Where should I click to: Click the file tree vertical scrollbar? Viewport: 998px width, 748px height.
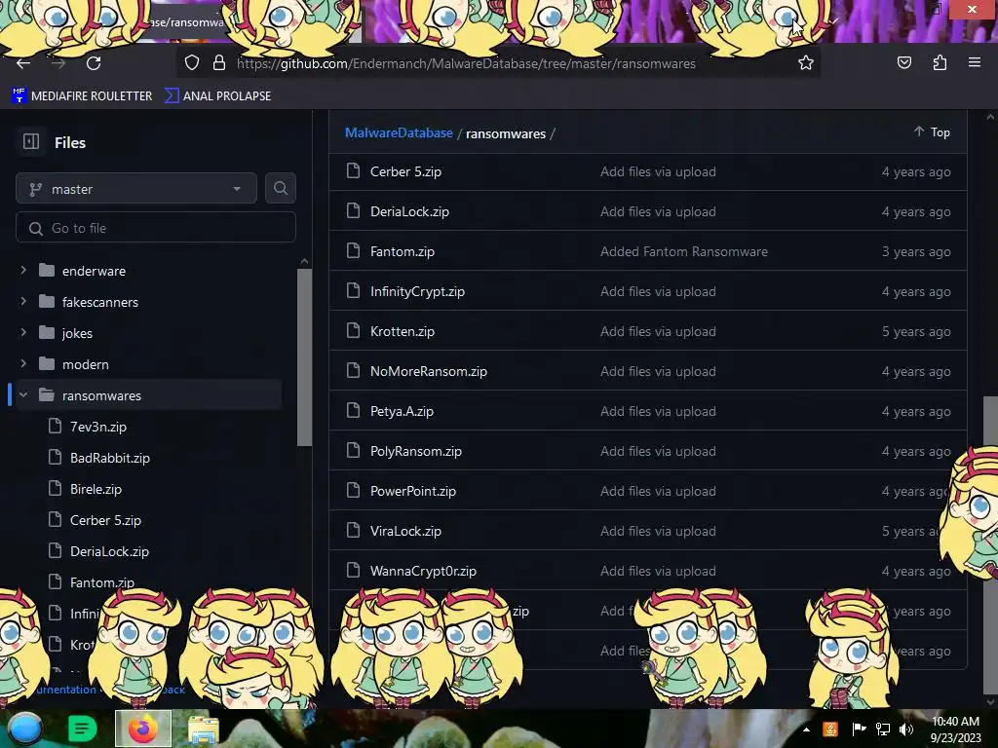304,357
